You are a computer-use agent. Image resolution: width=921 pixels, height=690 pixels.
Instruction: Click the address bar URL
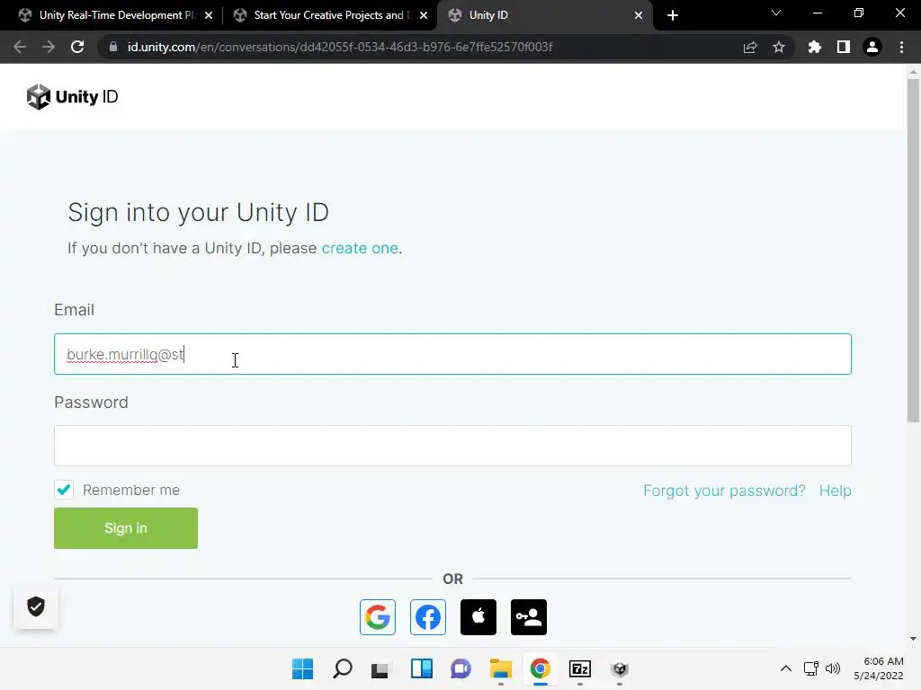coord(339,47)
